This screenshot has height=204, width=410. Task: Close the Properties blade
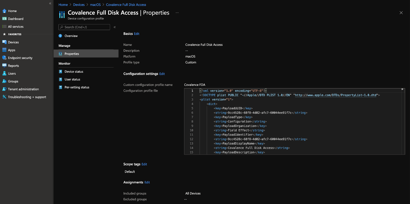point(401,13)
